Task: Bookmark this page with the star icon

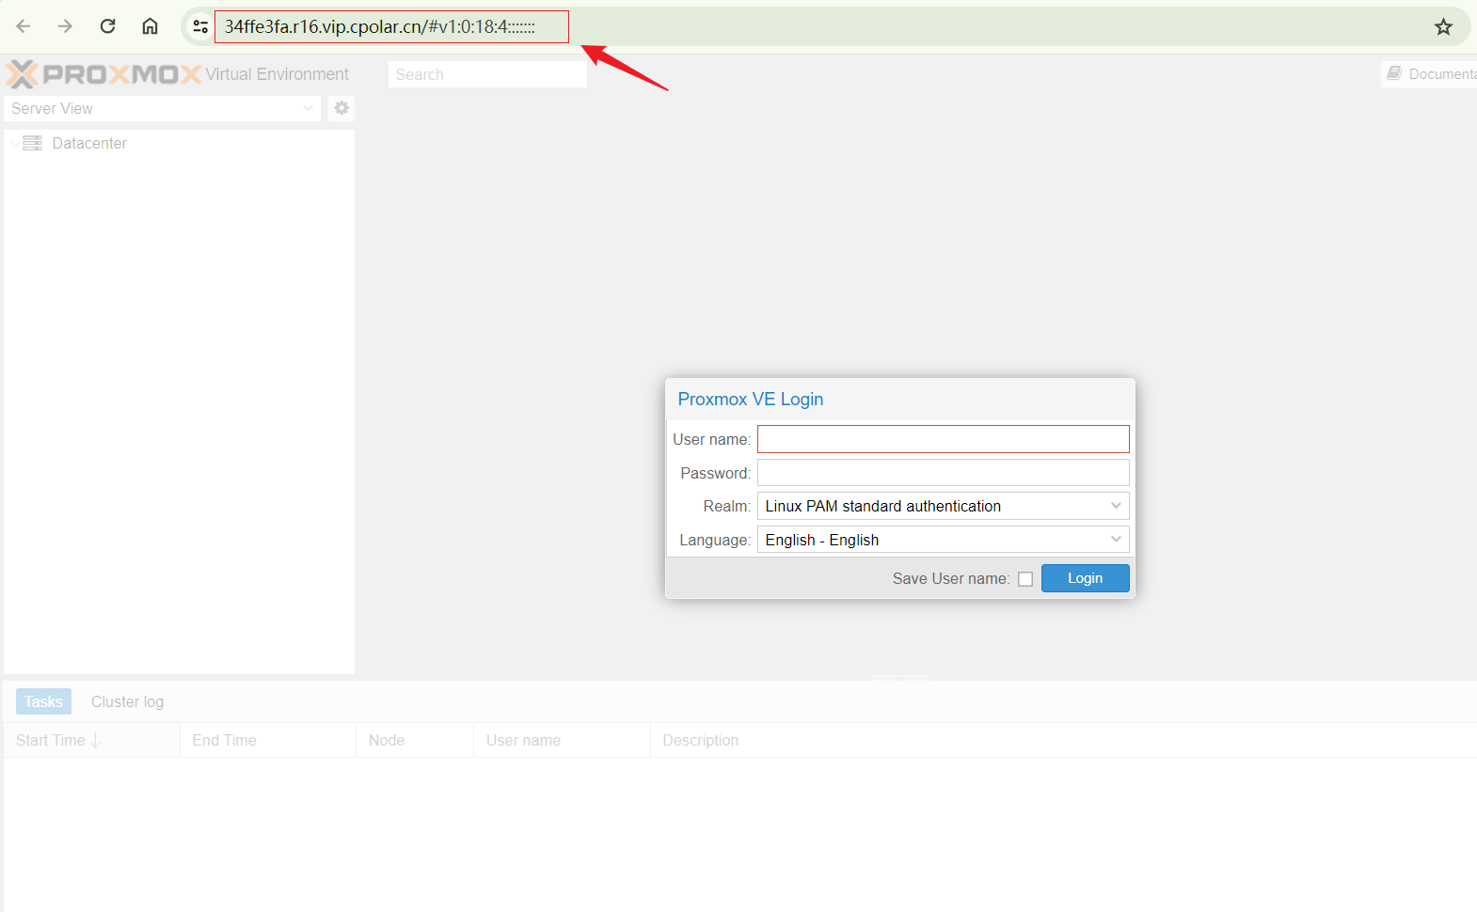Action: point(1443,26)
